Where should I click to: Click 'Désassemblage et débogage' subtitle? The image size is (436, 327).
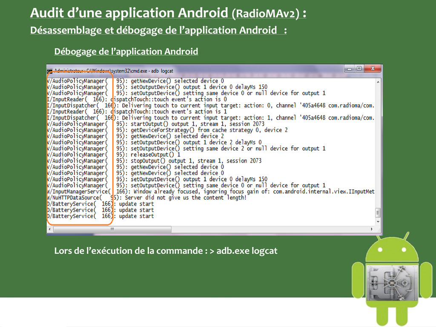coord(158,30)
